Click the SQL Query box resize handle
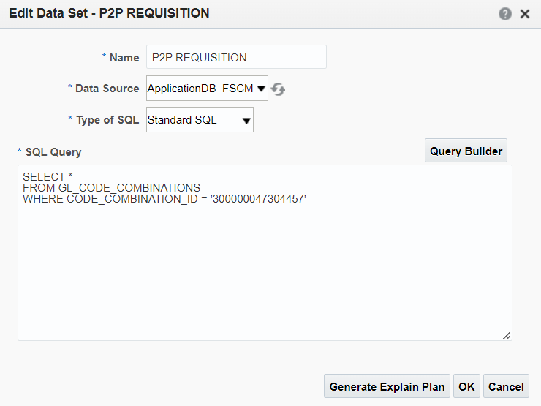This screenshot has width=541, height=406. tap(507, 336)
